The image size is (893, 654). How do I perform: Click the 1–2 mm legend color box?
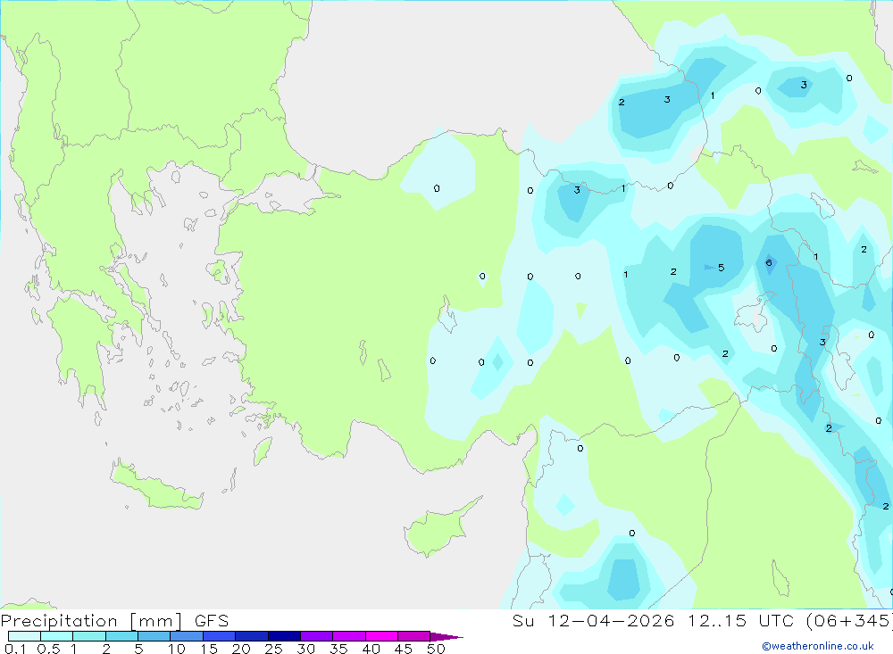pyautogui.click(x=89, y=636)
